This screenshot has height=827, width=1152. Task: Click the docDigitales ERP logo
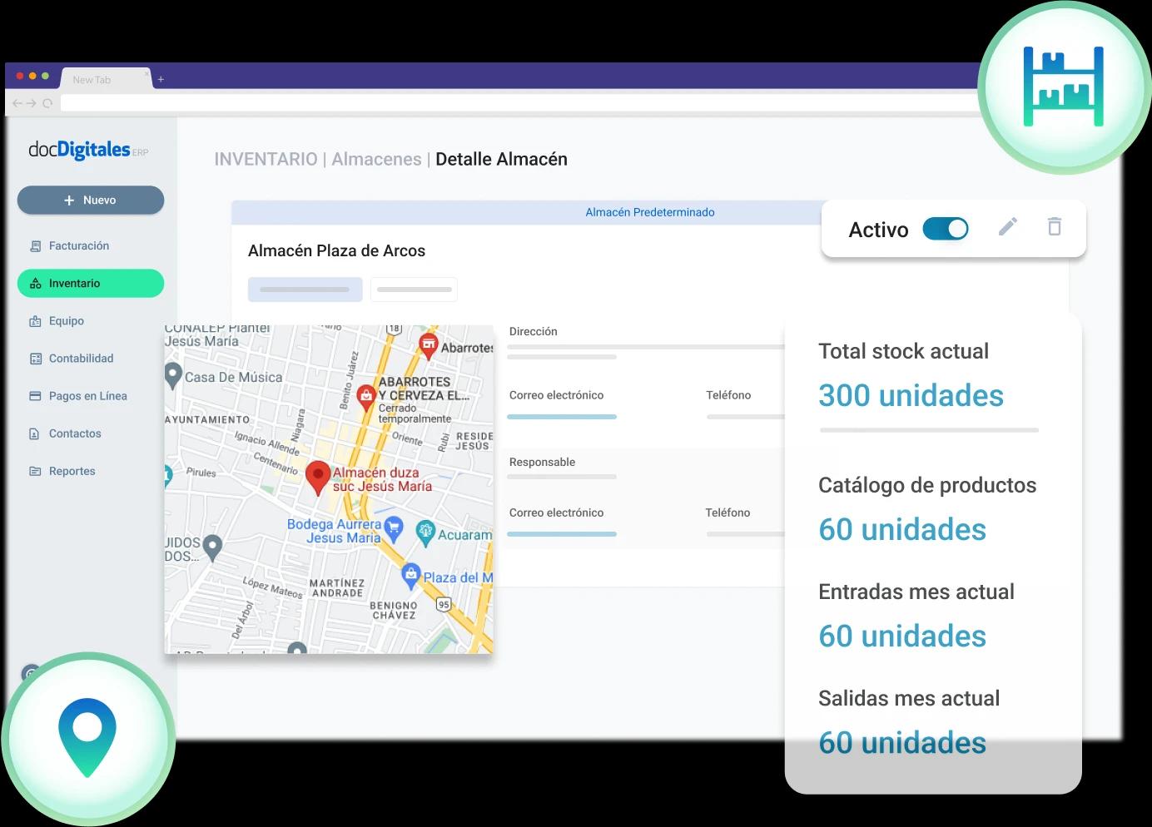pyautogui.click(x=87, y=150)
